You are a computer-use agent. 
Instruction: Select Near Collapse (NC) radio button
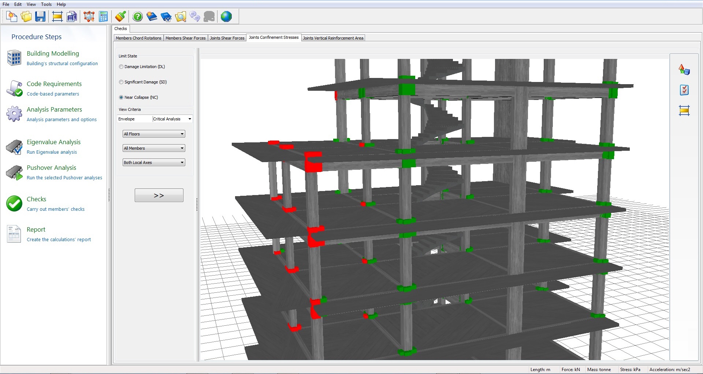click(x=121, y=97)
